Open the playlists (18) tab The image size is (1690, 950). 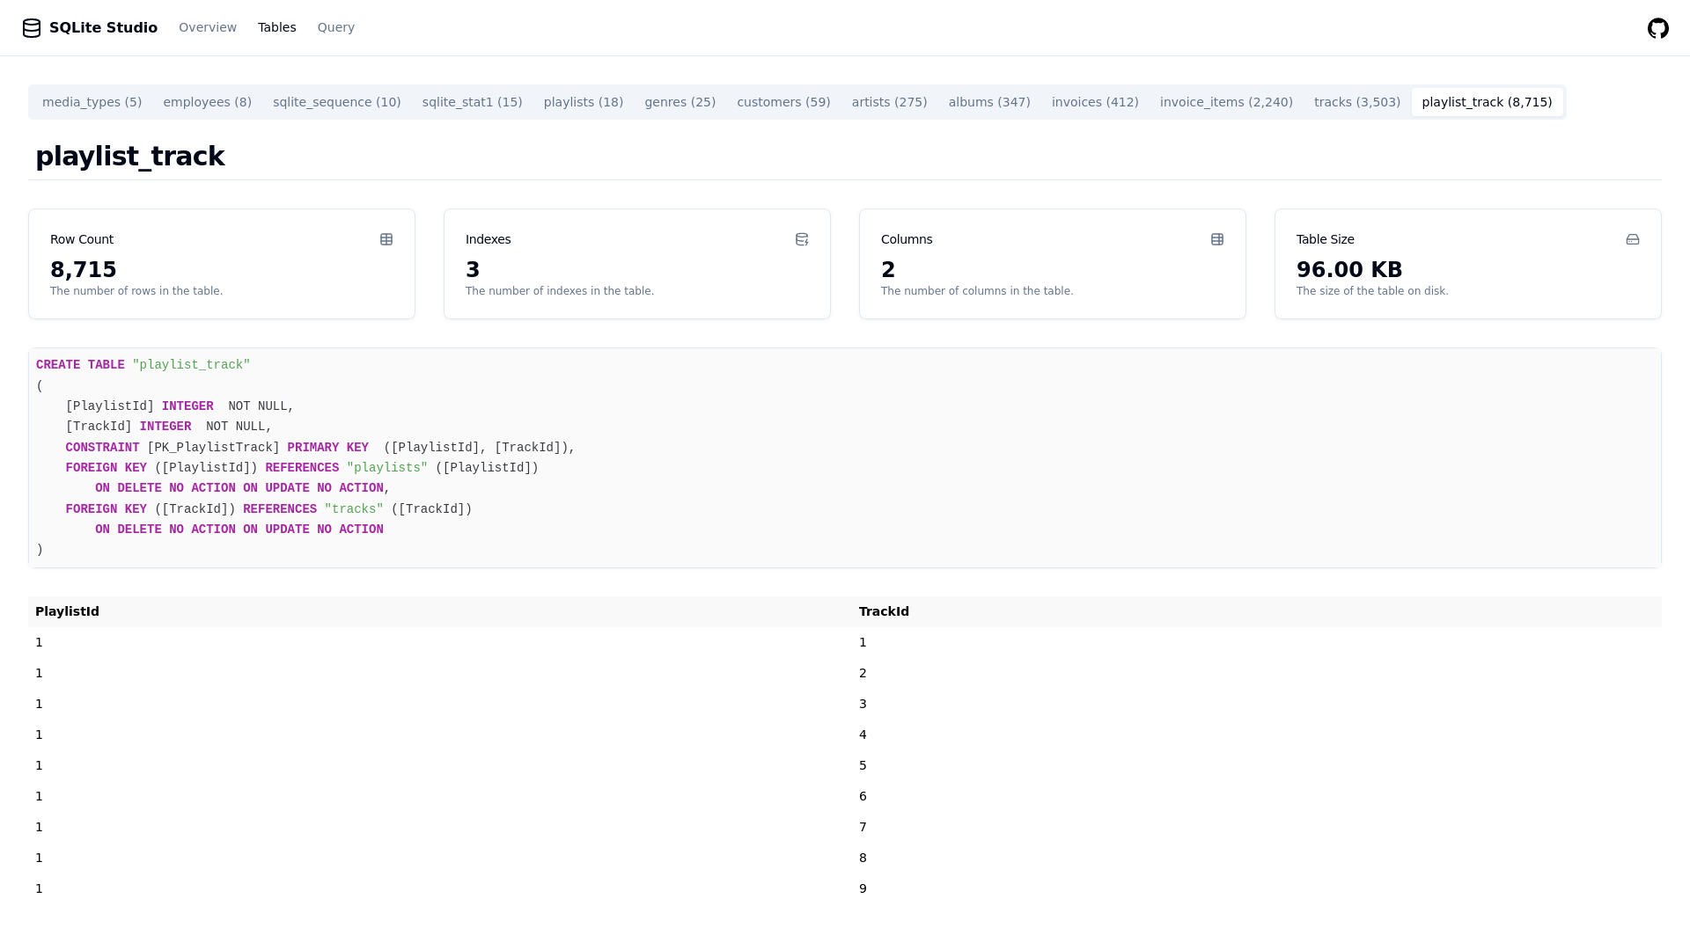[584, 102]
